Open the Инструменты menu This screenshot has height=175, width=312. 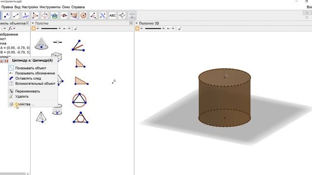point(50,7)
